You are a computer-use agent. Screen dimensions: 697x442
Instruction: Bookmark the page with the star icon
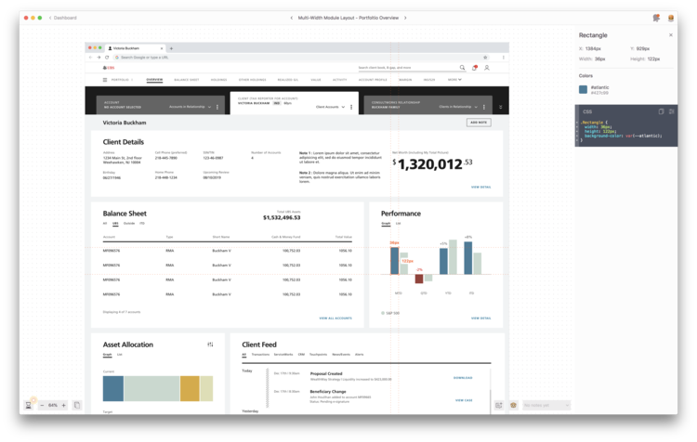[x=485, y=58]
